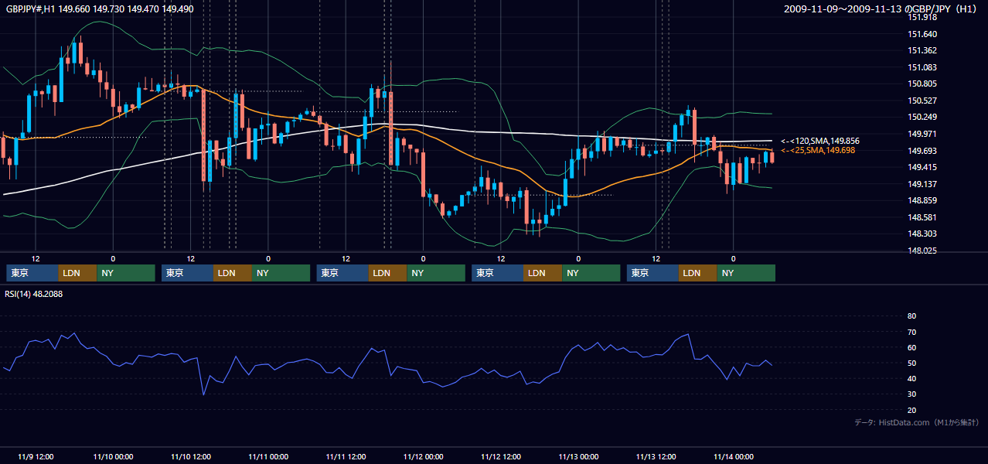Click the RSI scale value 80
The image size is (988, 464).
tap(911, 316)
